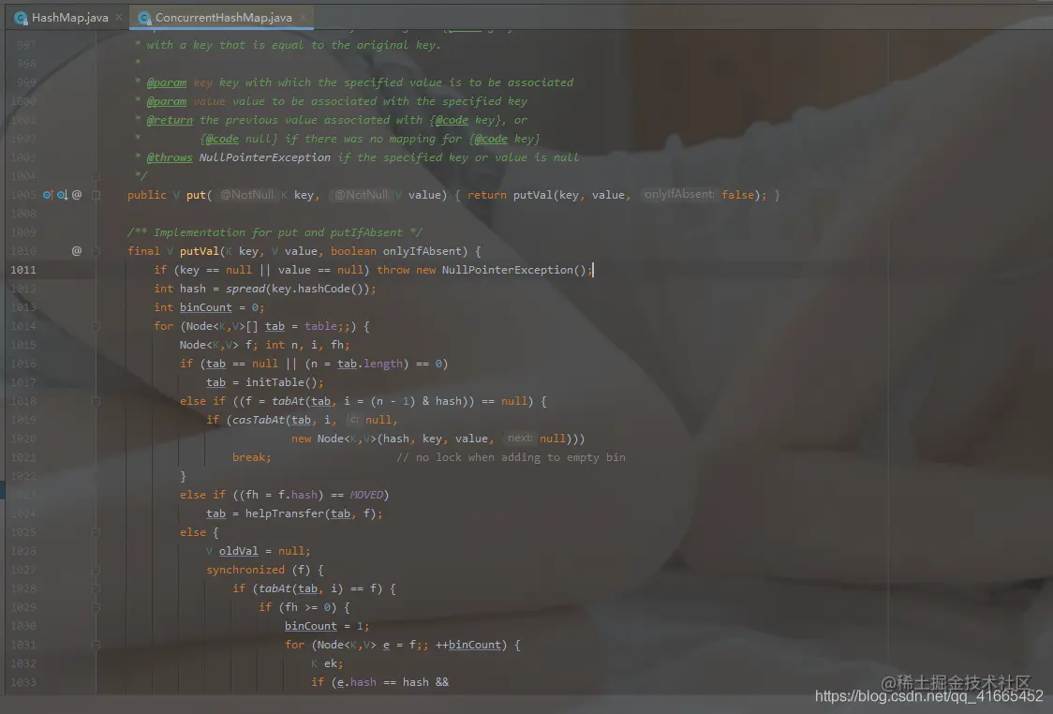
Task: Click the overrides-method gutter icon on line 1005
Action: (48, 195)
